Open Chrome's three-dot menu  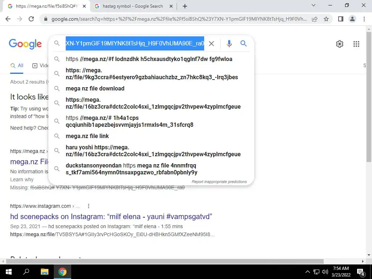[364, 19]
